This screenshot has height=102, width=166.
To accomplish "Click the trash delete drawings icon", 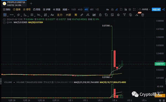I will pos(142,15).
